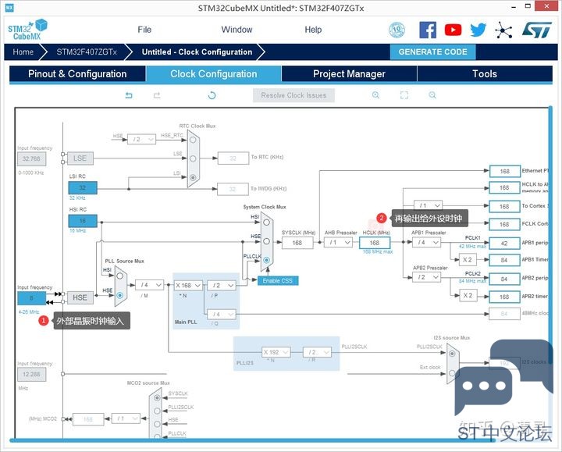Screen dimensions: 562x452
Task: Open the HSE RTC /2 divider dropdown
Action: (141, 140)
